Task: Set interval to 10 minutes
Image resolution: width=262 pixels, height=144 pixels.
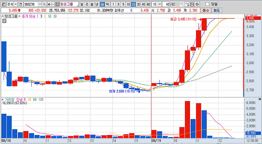Action: click(x=128, y=4)
